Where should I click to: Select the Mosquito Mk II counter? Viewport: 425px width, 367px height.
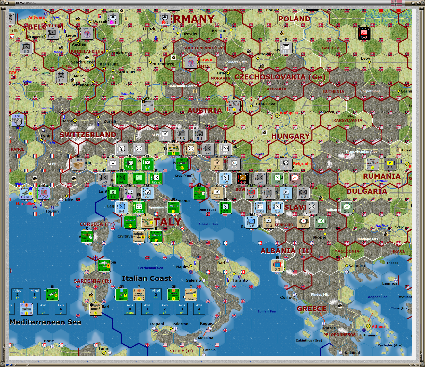coord(95,309)
